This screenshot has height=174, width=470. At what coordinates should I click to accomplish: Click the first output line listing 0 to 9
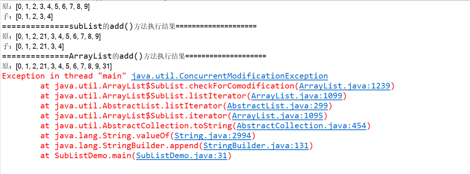pos(46,7)
